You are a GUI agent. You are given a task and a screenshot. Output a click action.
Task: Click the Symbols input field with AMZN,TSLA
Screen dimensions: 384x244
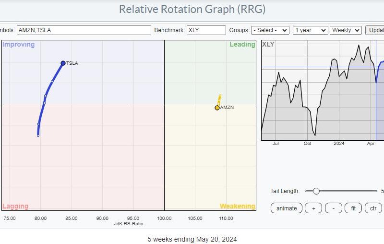point(84,30)
